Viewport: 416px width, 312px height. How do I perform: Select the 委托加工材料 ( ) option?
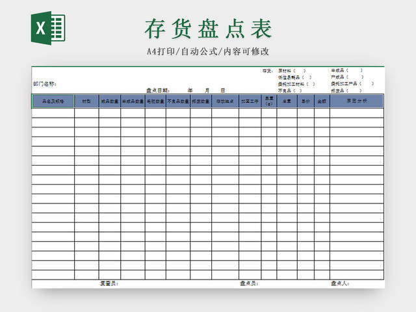(296, 84)
